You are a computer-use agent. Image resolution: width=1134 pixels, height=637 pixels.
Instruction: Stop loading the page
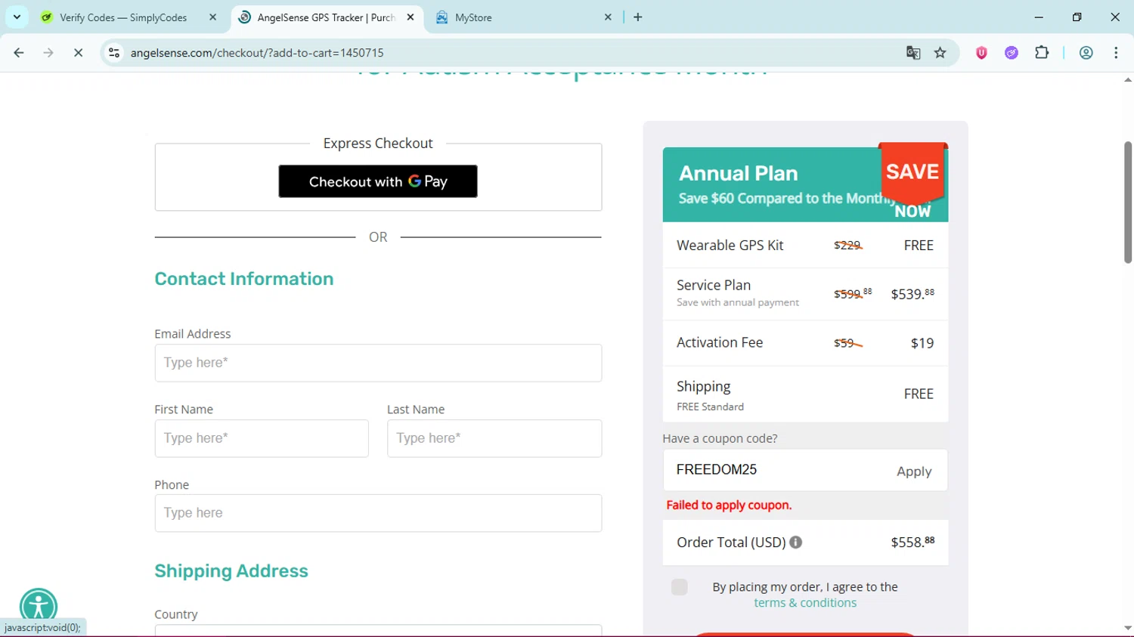(x=78, y=53)
